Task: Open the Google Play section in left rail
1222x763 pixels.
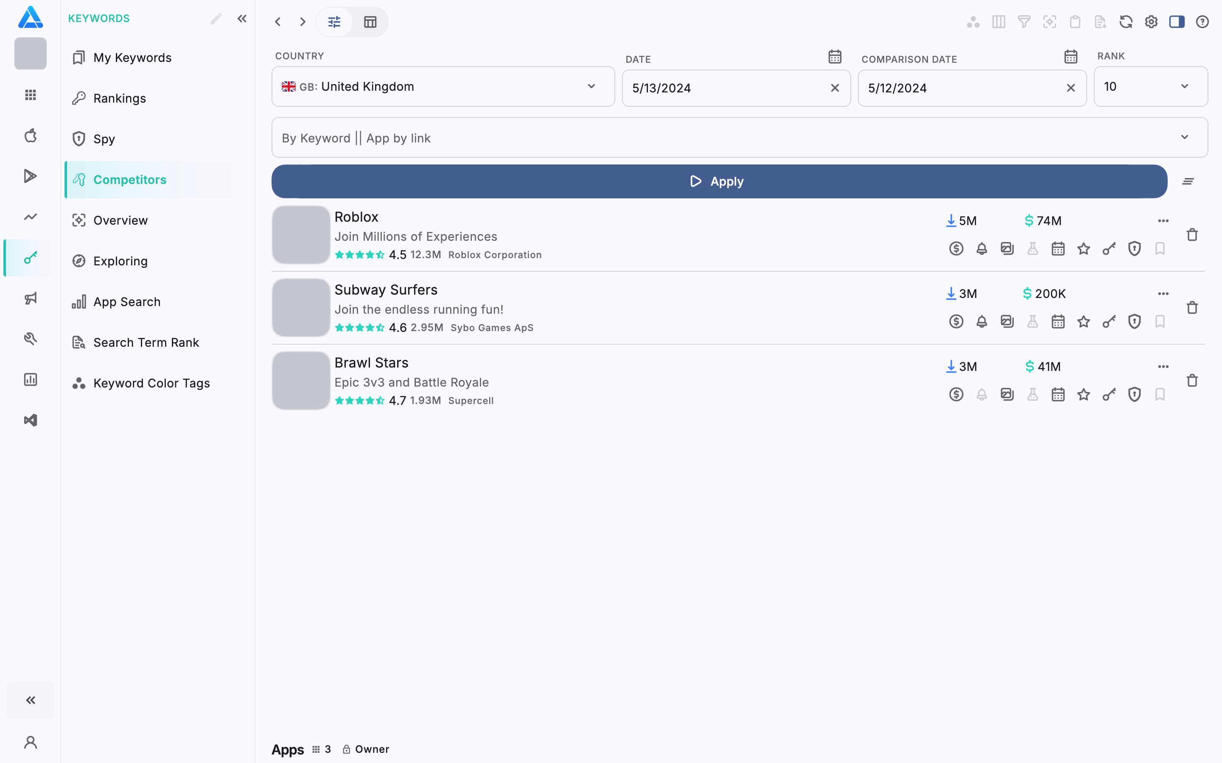Action: [30, 176]
